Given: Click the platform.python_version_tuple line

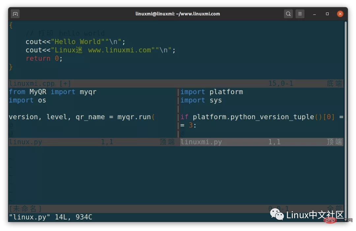Looking at the screenshot, I should [x=262, y=117].
